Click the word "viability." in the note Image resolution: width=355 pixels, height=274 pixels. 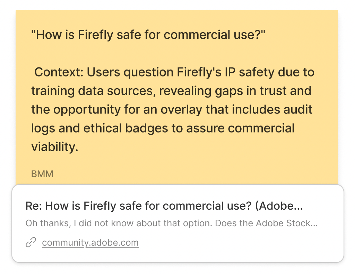pos(54,147)
